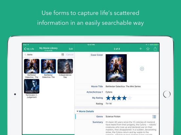Click the Battle search text field
The width and height of the screenshot is (181, 135).
coord(44,55)
